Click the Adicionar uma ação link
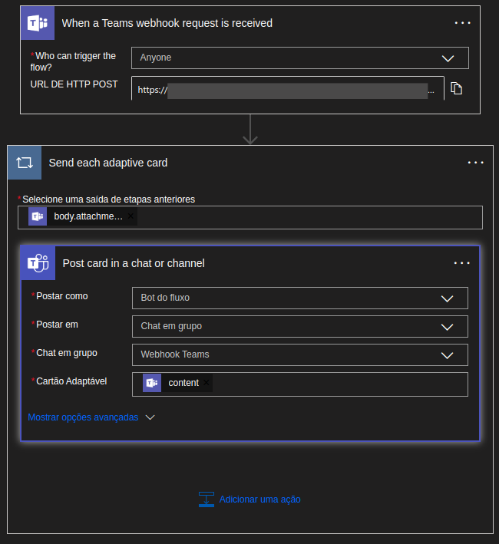The height and width of the screenshot is (544, 499). 259,499
